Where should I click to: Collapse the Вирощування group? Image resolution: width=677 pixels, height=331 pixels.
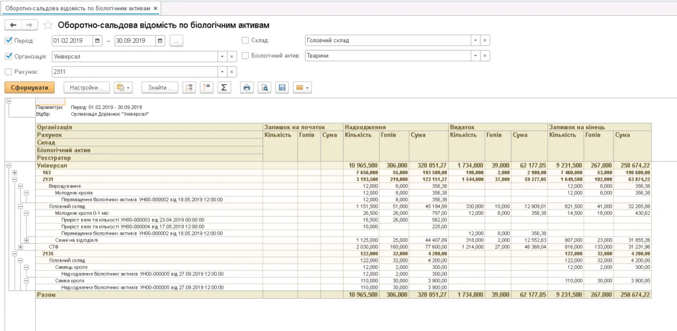point(20,186)
